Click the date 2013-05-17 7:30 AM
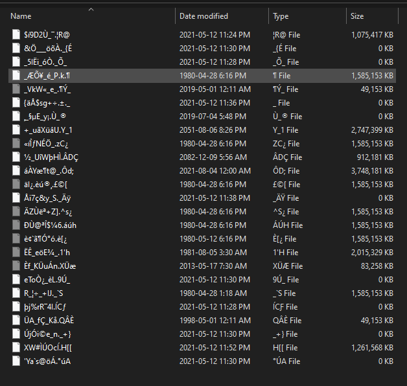 tap(213, 266)
